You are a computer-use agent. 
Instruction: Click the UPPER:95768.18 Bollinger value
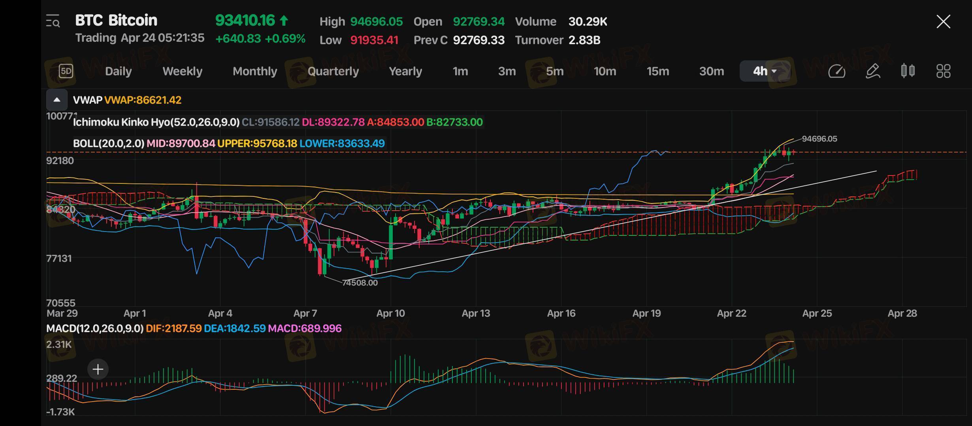(x=257, y=144)
